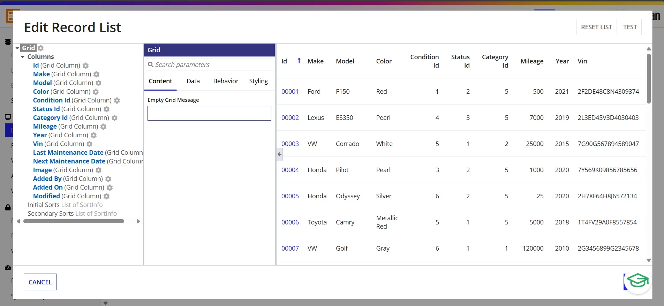Open gear for Model grid column
This screenshot has width=664, height=306.
point(99,83)
